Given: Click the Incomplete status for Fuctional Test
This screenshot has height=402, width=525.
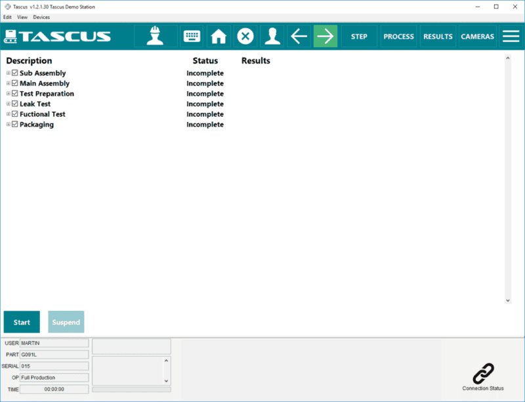Looking at the screenshot, I should 205,114.
